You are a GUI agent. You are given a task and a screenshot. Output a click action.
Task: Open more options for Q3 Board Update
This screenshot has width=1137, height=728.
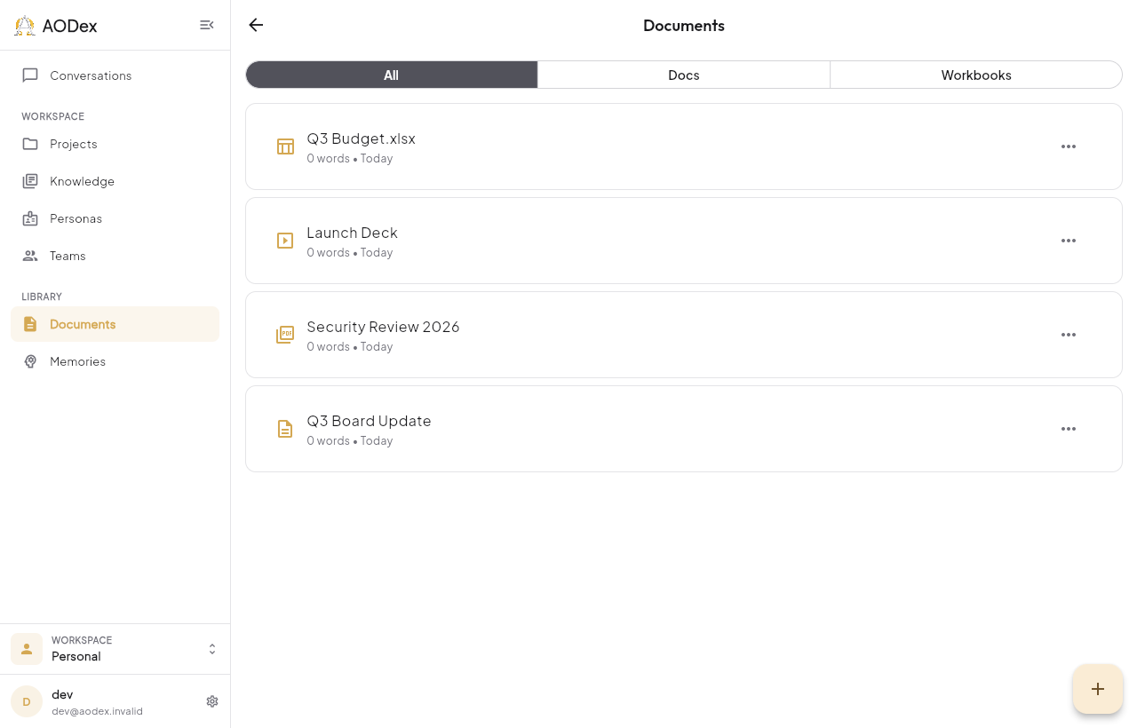click(x=1069, y=429)
